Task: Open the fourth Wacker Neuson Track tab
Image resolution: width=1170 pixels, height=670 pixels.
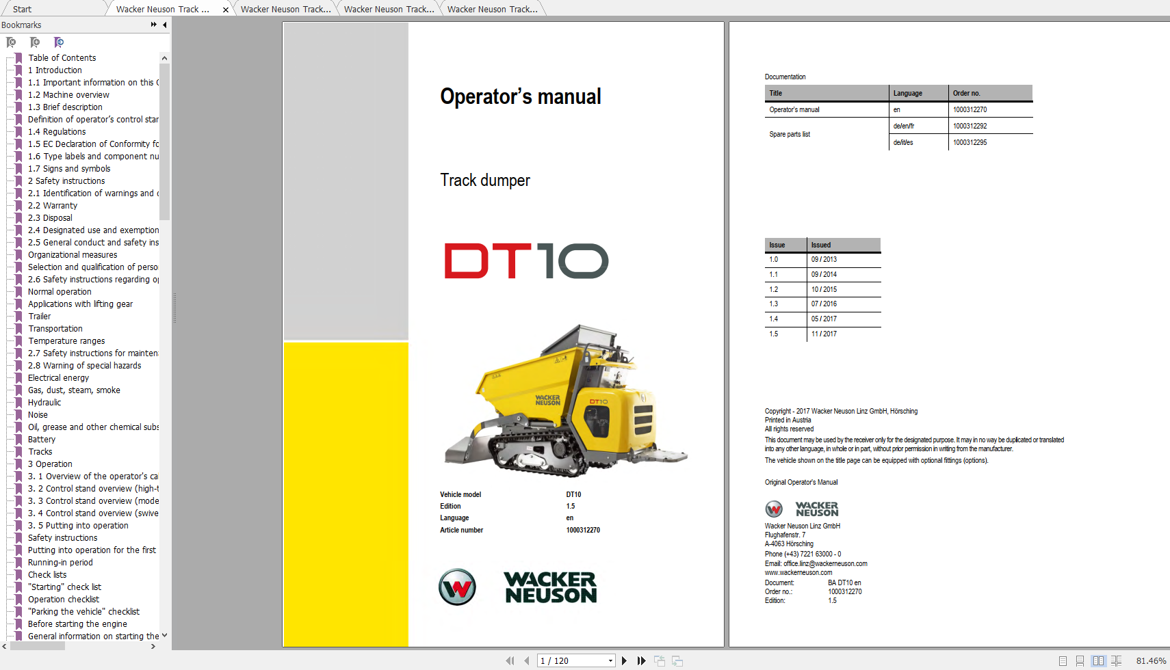Action: [492, 9]
